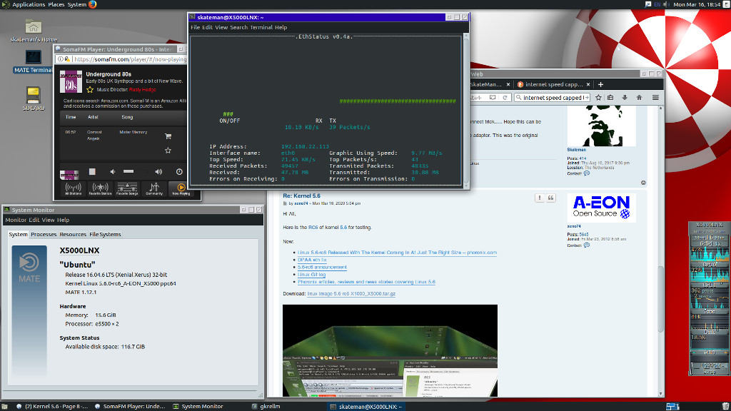This screenshot has height=411, width=731.
Task: Select internet speed capp... browser tab
Action: click(x=553, y=84)
